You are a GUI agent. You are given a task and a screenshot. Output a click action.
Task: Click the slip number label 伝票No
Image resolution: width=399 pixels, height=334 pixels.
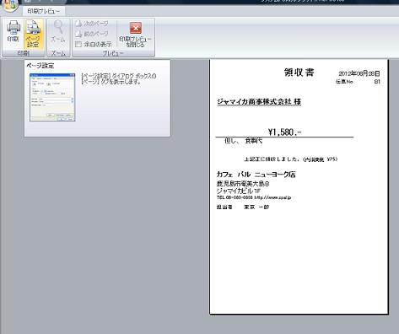coord(344,82)
